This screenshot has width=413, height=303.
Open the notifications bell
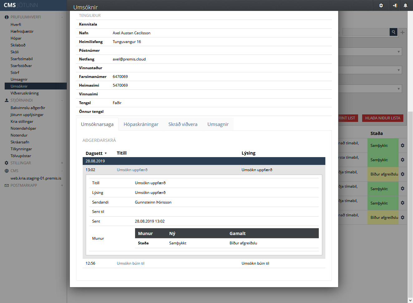[405, 6]
